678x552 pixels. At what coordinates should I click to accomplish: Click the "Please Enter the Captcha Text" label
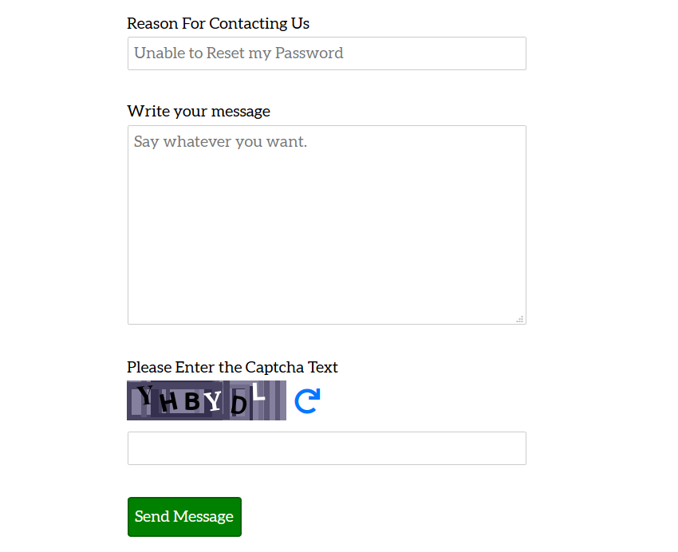(232, 367)
